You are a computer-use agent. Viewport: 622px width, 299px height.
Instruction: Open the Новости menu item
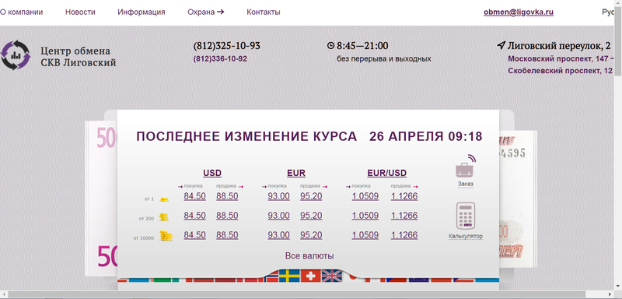80,12
